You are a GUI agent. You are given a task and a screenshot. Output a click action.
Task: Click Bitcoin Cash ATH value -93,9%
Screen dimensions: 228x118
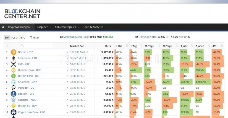(216, 76)
